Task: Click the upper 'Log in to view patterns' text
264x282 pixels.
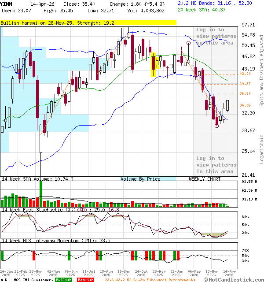Action: 216,36
